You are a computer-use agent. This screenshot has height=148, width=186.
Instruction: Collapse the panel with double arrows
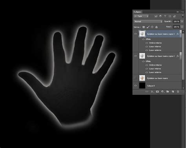tap(178, 12)
